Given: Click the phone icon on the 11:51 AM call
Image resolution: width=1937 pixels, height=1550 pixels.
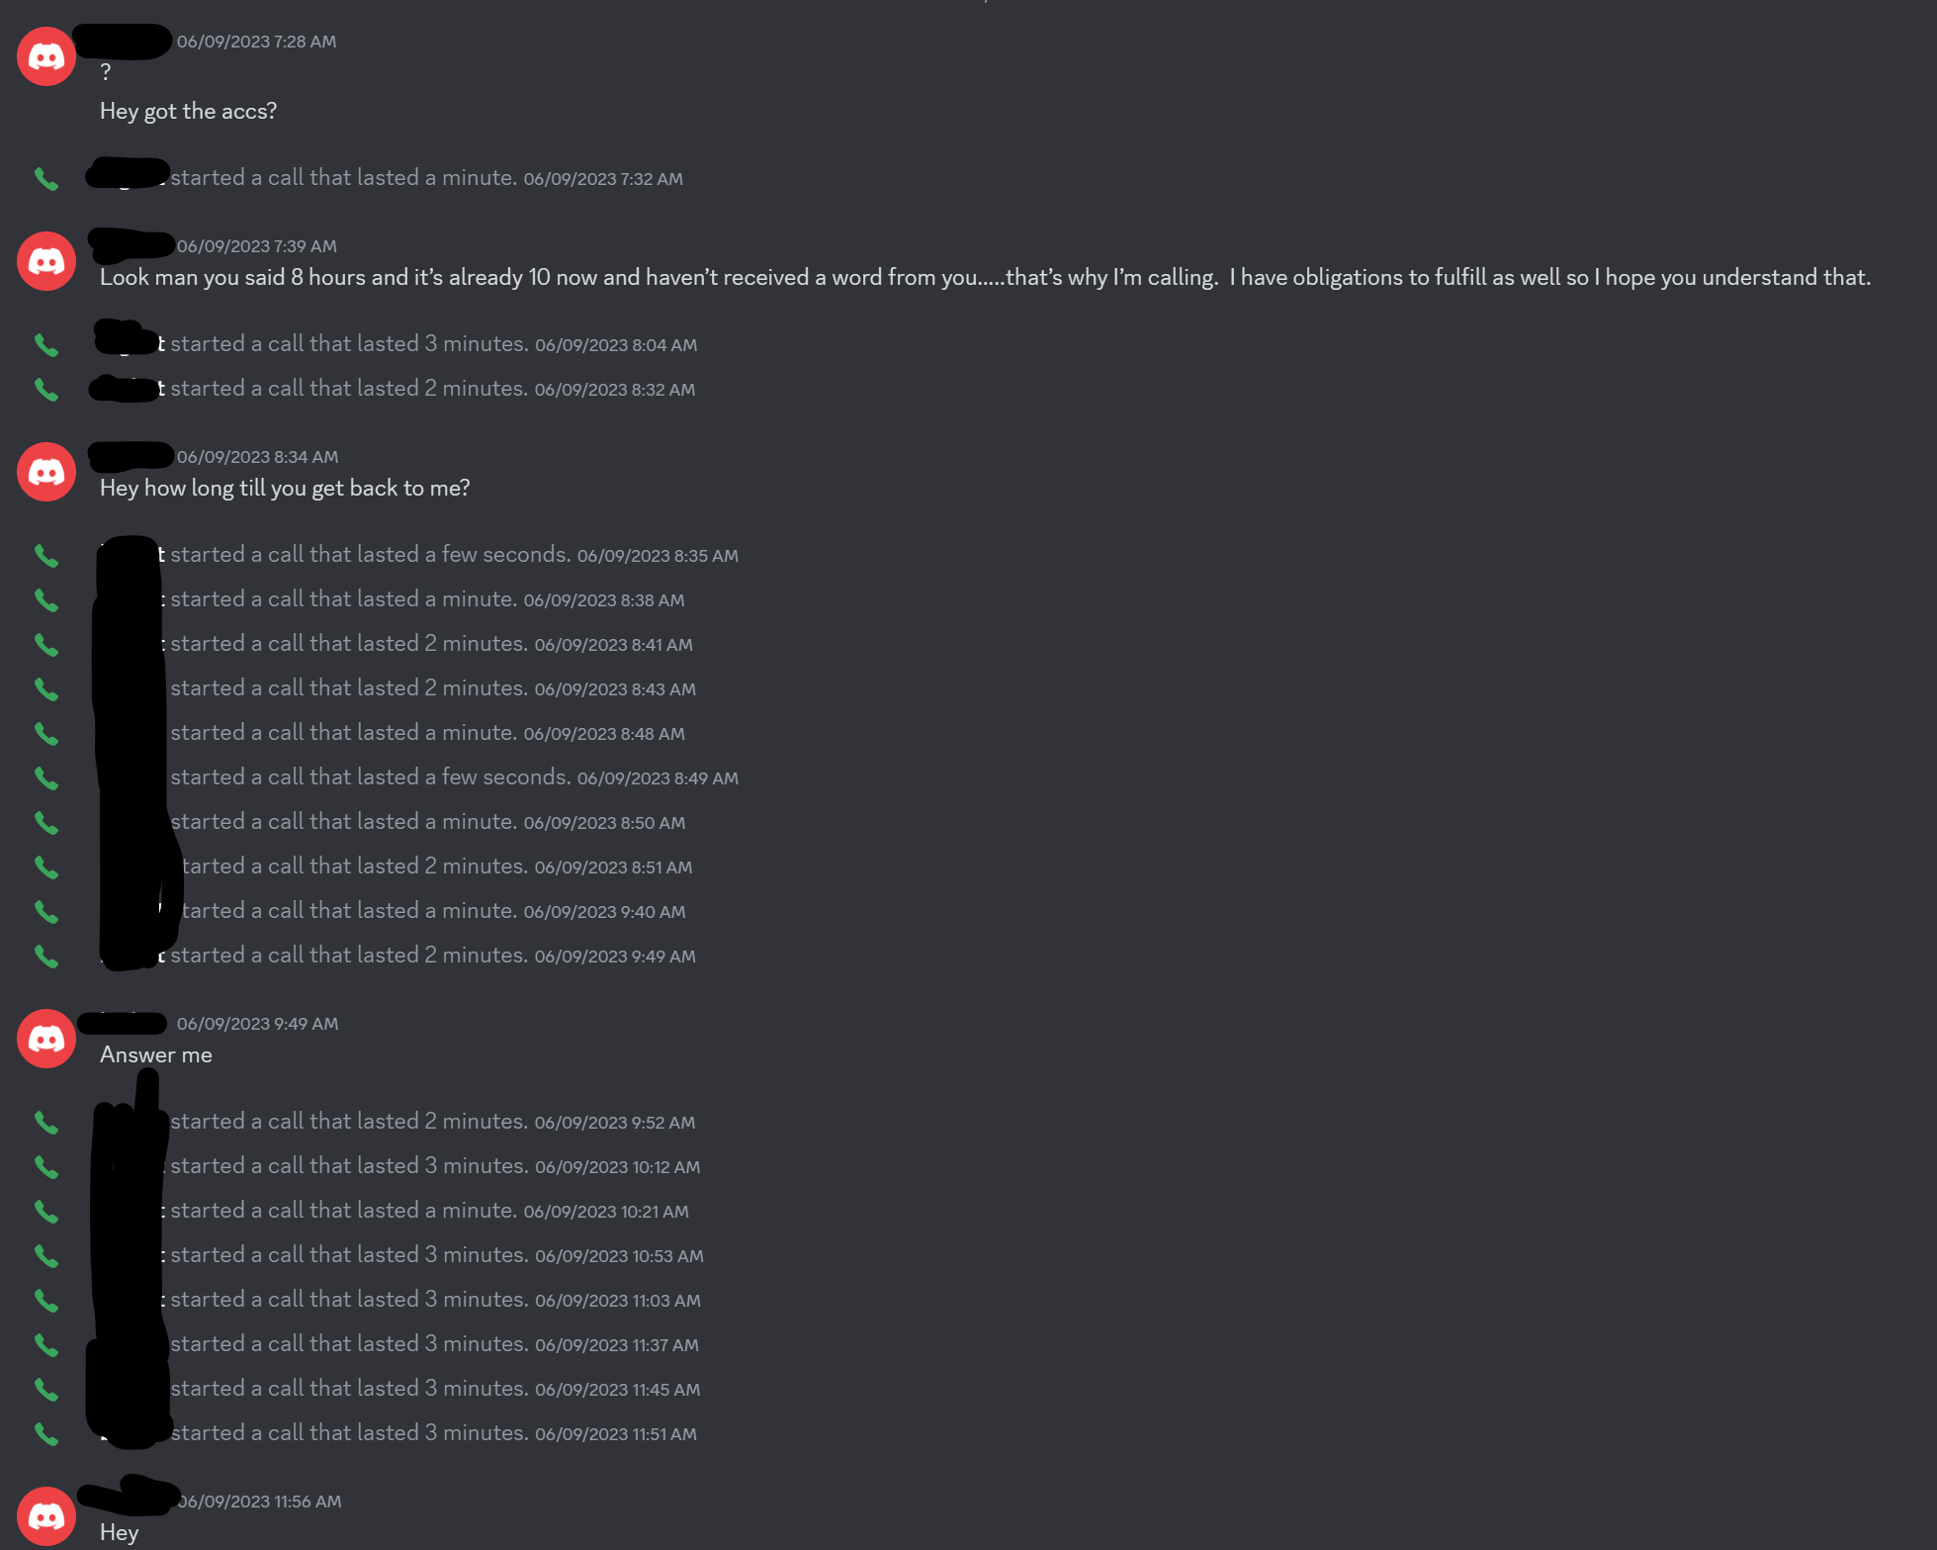Looking at the screenshot, I should click(46, 1434).
